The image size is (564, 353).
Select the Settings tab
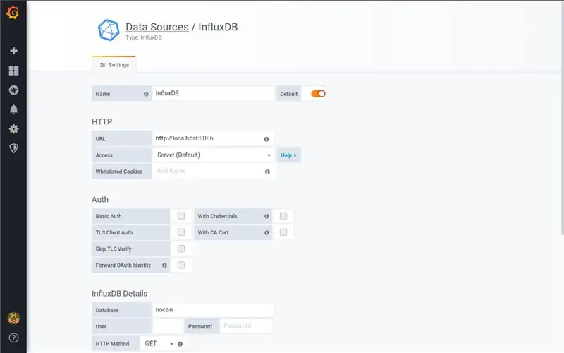pyautogui.click(x=114, y=65)
